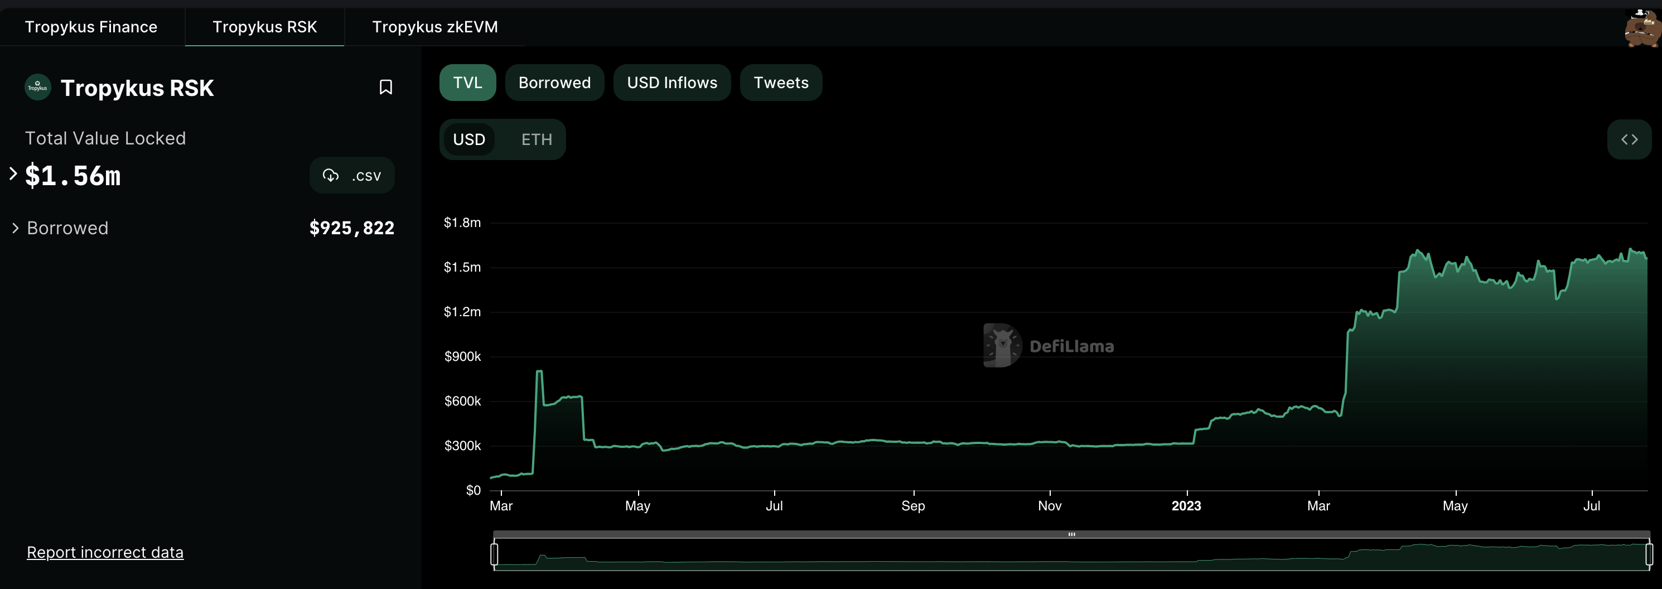The width and height of the screenshot is (1662, 589).
Task: Bookmark Tropykus RSK protocol
Action: pos(386,87)
